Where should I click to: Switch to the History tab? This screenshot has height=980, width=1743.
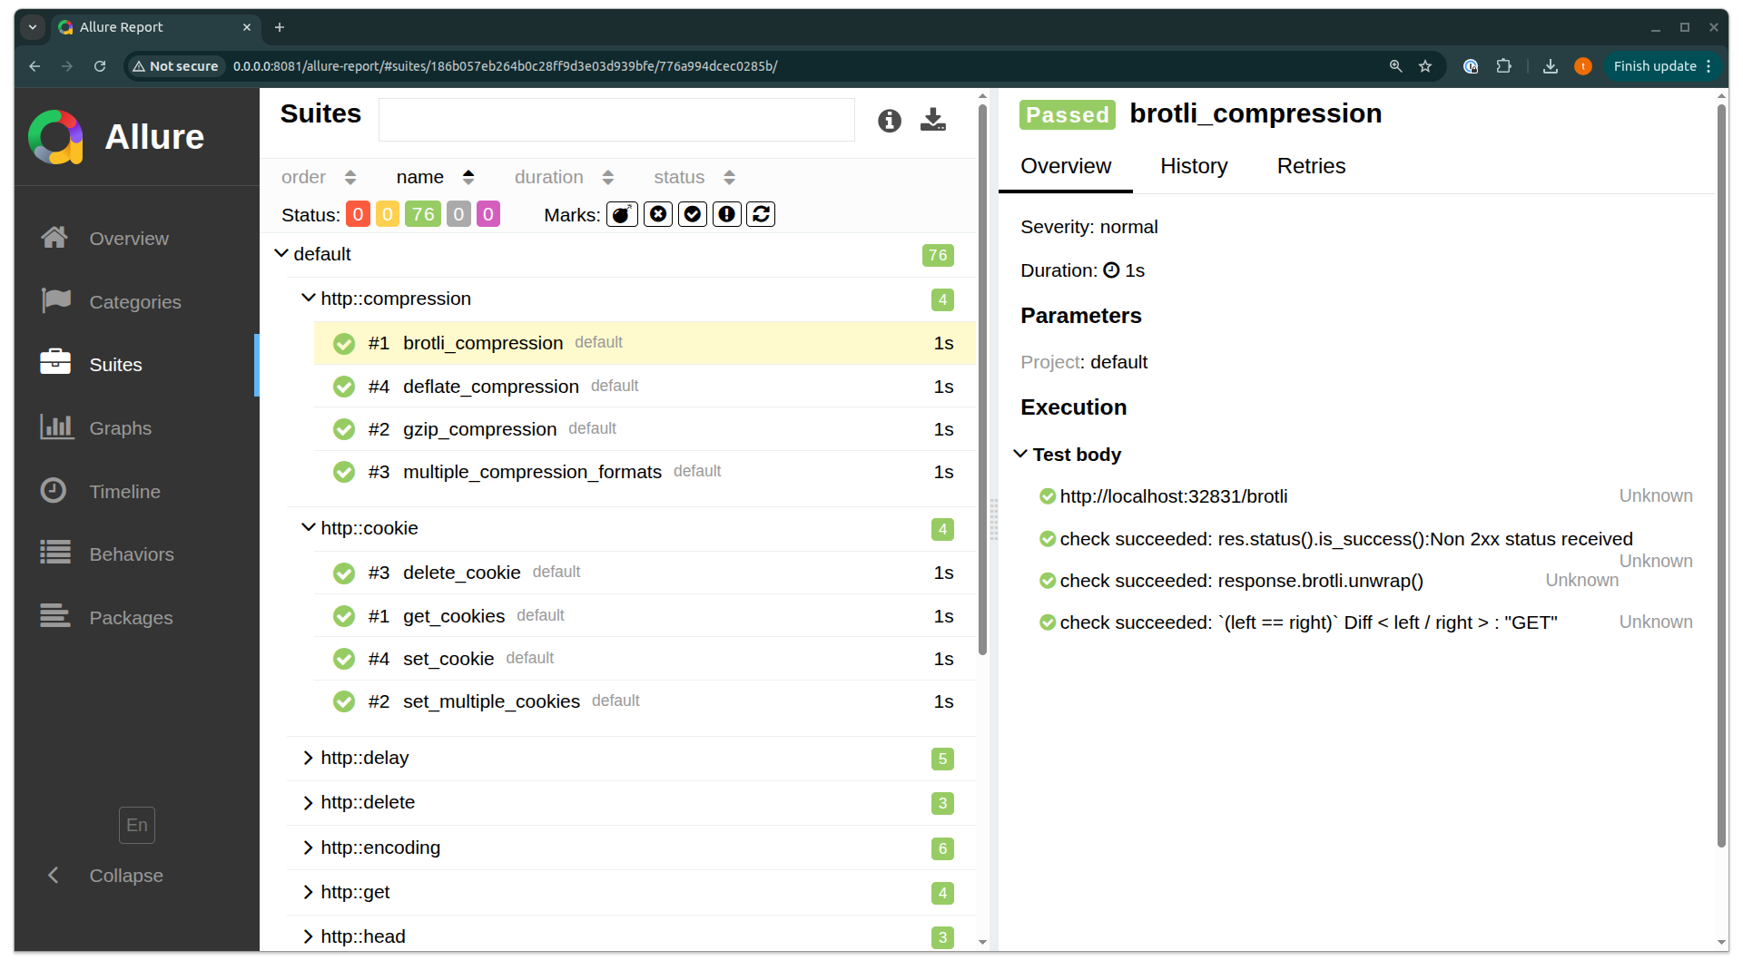tap(1193, 166)
